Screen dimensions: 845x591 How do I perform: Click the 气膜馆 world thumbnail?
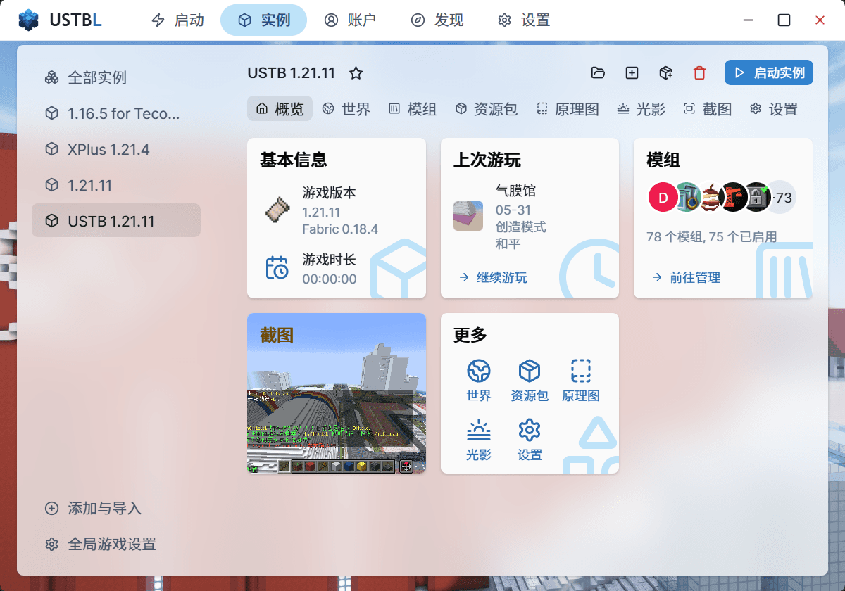coord(468,216)
